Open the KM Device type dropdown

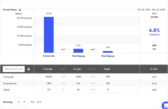point(14,69)
